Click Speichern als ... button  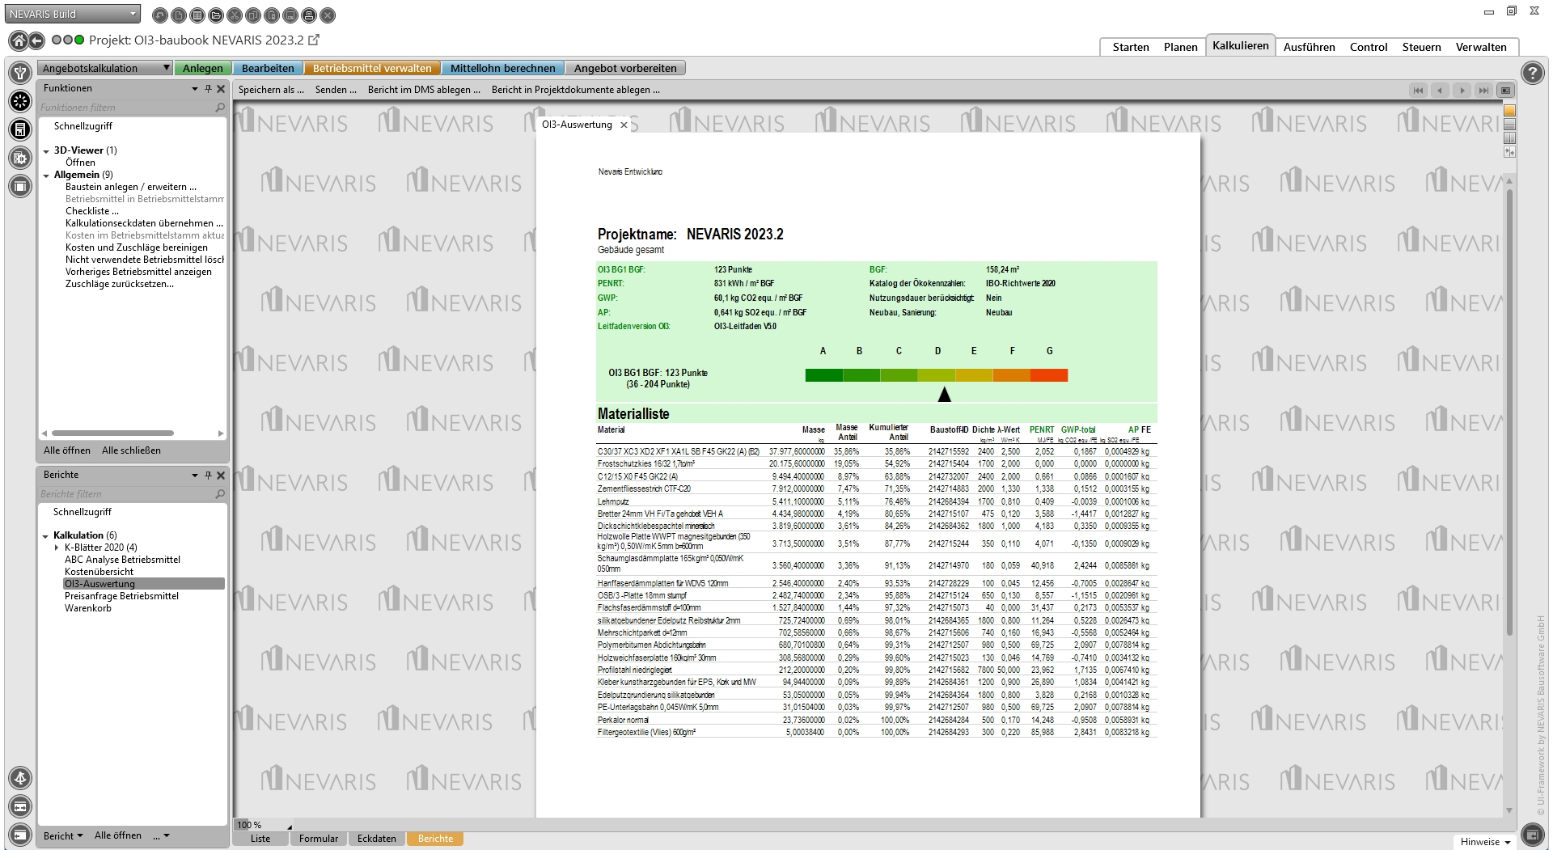(271, 90)
